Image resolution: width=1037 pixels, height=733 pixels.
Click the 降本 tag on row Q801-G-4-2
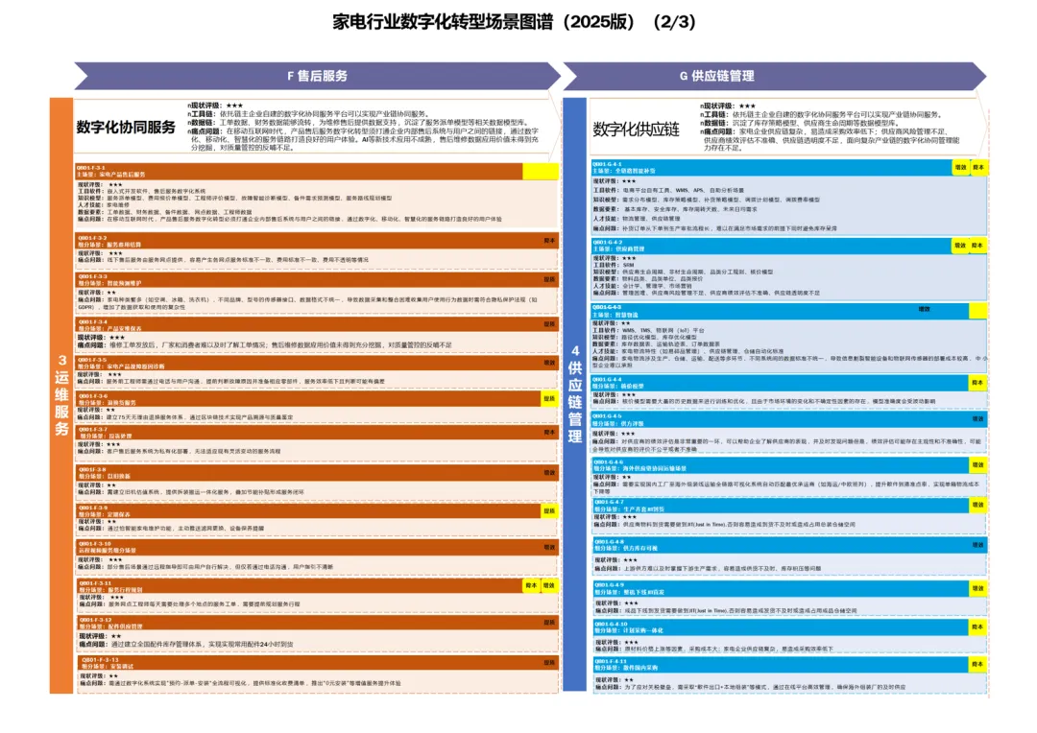[x=977, y=246]
